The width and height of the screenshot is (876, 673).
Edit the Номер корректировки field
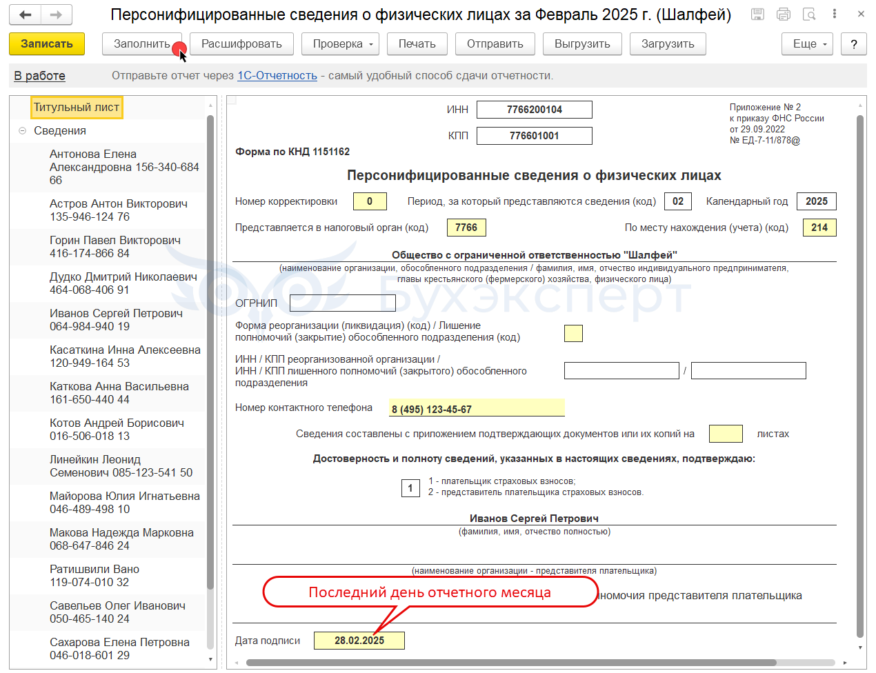point(370,201)
